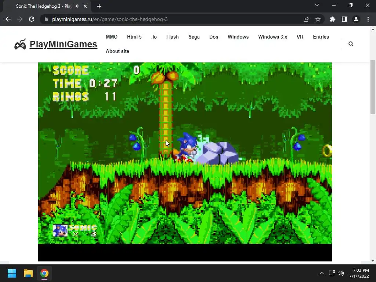Open the site search magnifier icon
This screenshot has height=282, width=376.
351,44
